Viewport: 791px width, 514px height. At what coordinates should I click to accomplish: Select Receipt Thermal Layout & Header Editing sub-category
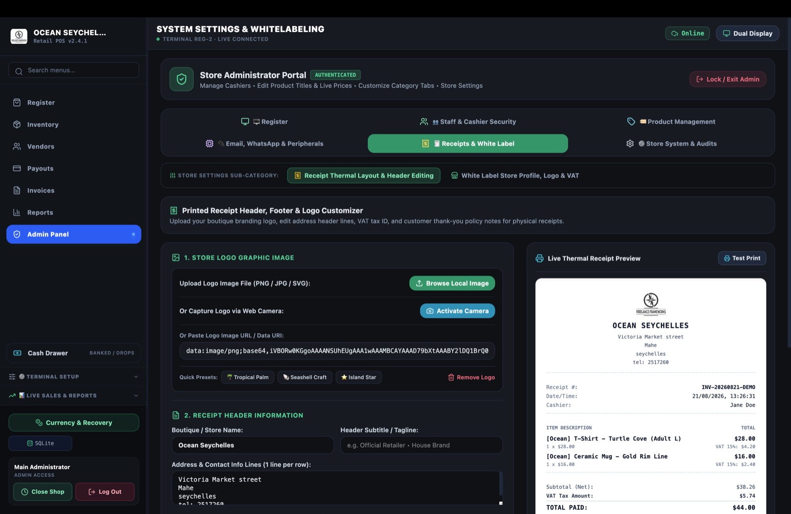(x=363, y=176)
